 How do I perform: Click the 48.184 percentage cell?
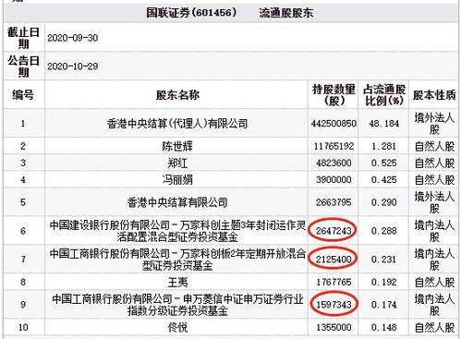(x=384, y=124)
